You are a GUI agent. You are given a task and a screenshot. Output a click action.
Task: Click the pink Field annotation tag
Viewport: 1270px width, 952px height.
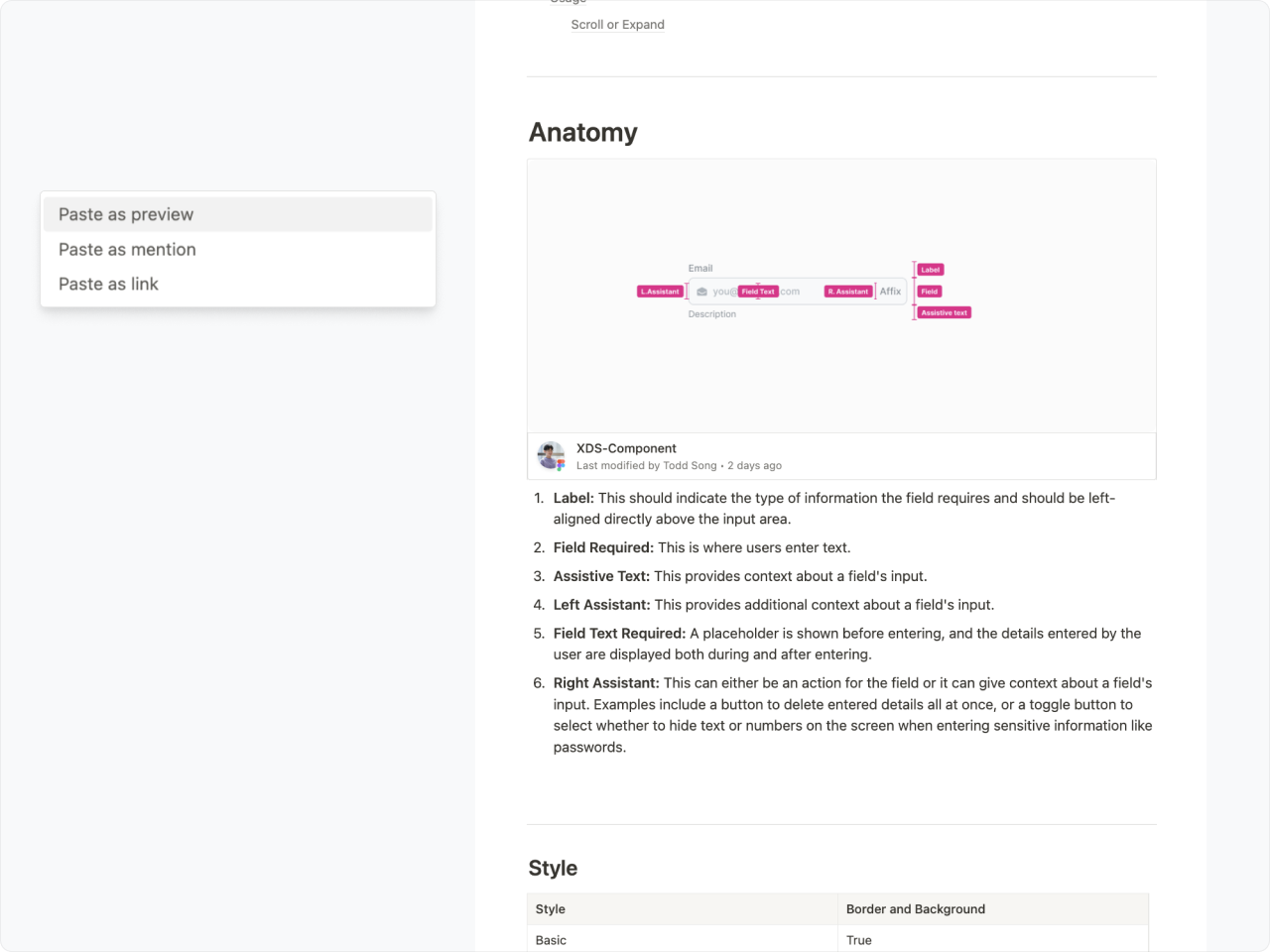930,292
